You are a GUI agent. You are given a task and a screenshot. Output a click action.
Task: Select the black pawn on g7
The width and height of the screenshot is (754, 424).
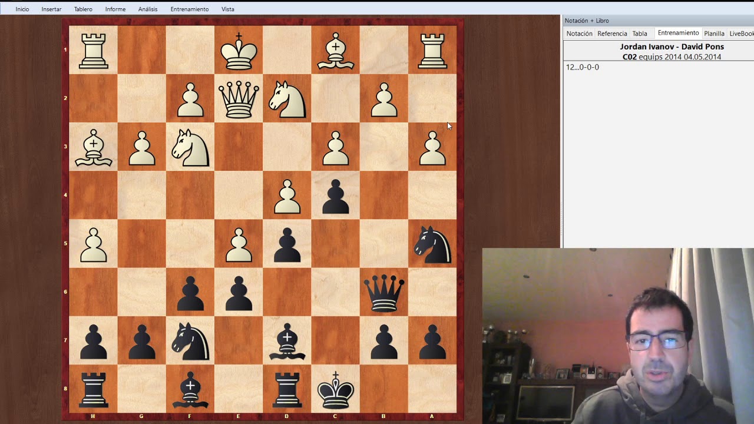(x=142, y=342)
